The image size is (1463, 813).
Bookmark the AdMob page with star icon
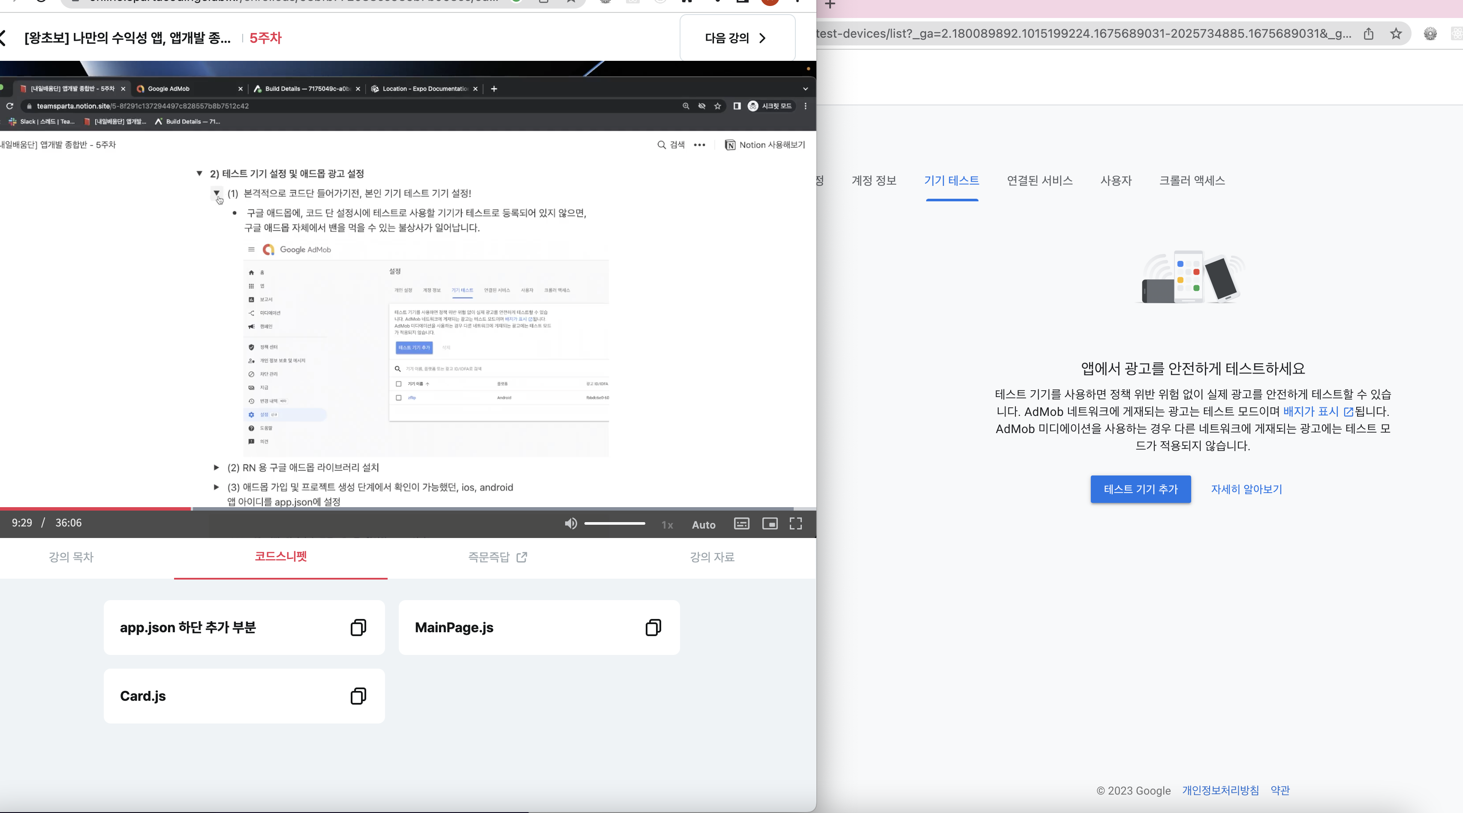click(1396, 34)
